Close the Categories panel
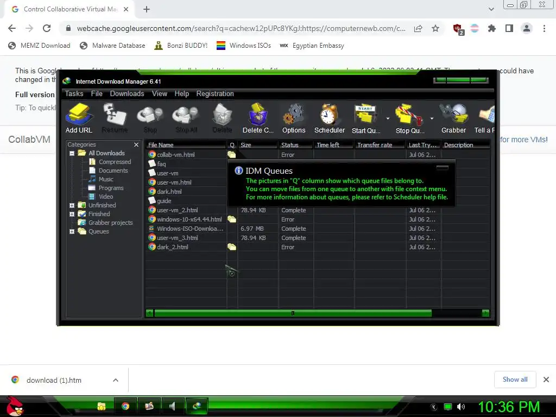556x417 pixels. 136,144
